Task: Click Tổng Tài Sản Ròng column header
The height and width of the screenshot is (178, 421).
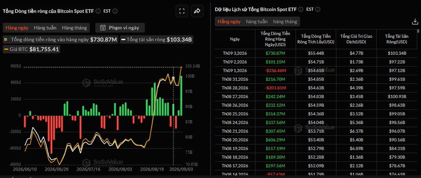Action: click(397, 39)
